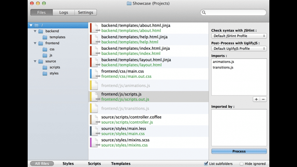Screen dimensions: 297x167
Task: Click the help.html.jinja file icon
Action: [x=94, y=39]
